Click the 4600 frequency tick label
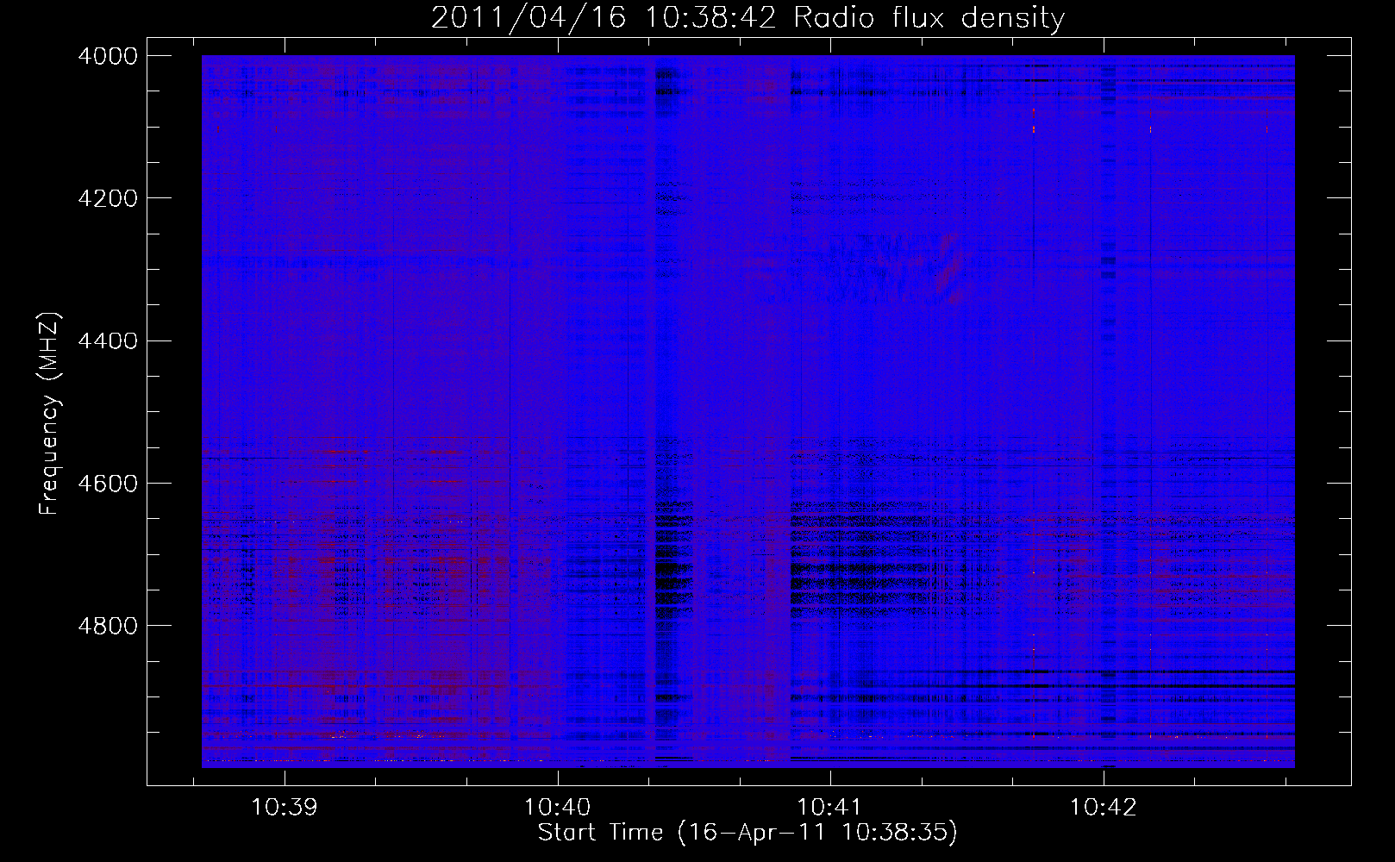 (108, 483)
